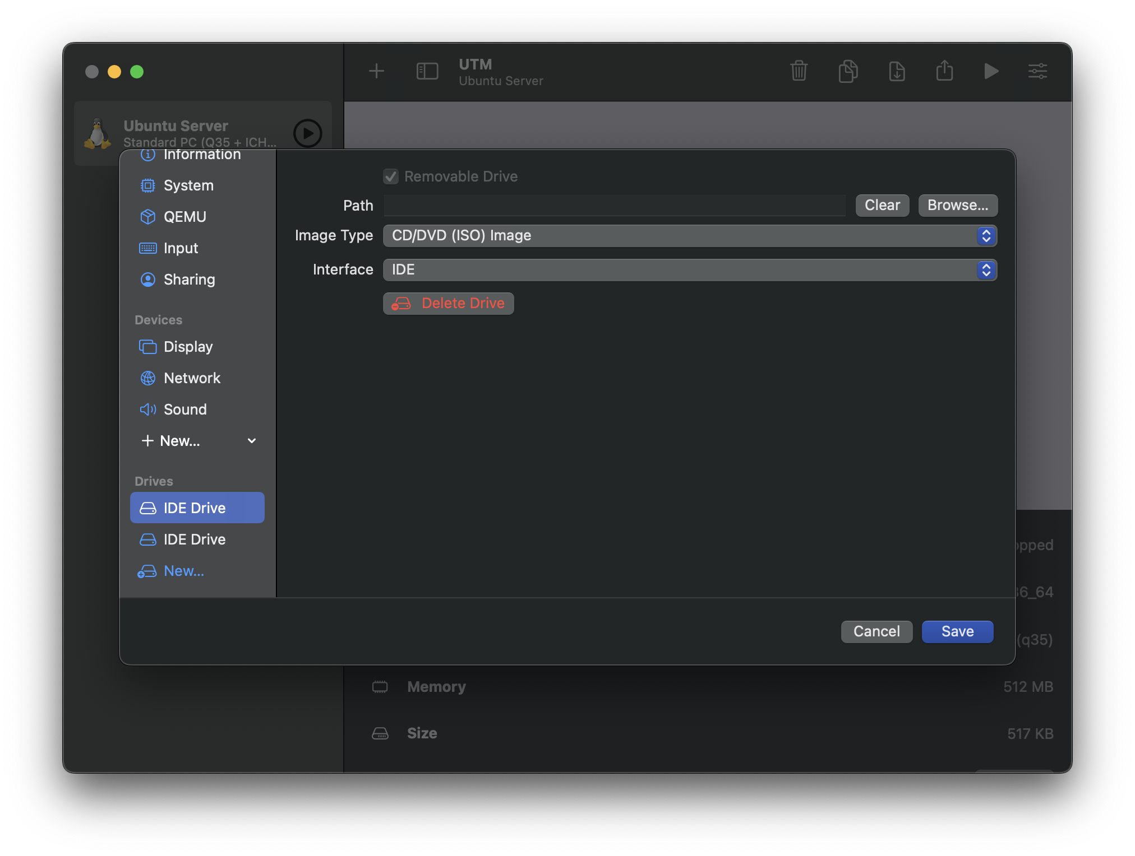Click the Ubuntu Server penguin icon
The image size is (1135, 856).
pos(98,133)
